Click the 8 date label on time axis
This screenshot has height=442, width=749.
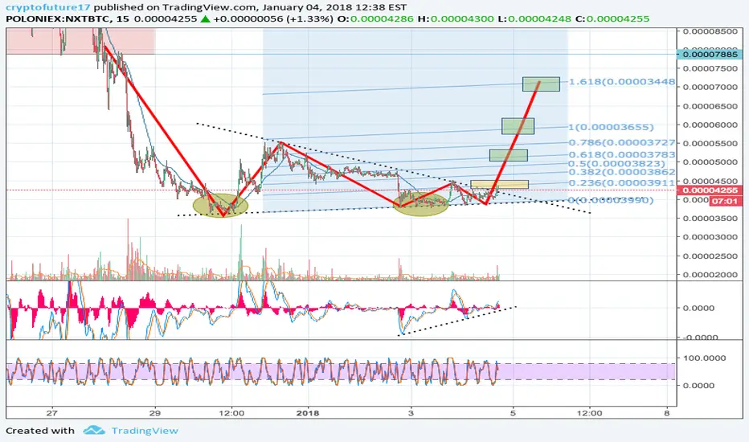click(x=667, y=413)
